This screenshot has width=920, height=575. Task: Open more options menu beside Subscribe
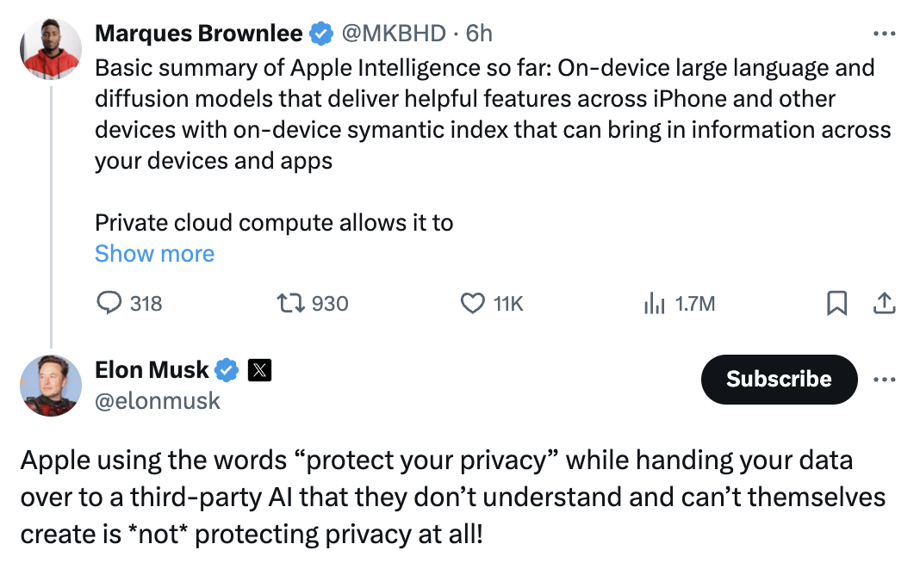click(x=885, y=379)
